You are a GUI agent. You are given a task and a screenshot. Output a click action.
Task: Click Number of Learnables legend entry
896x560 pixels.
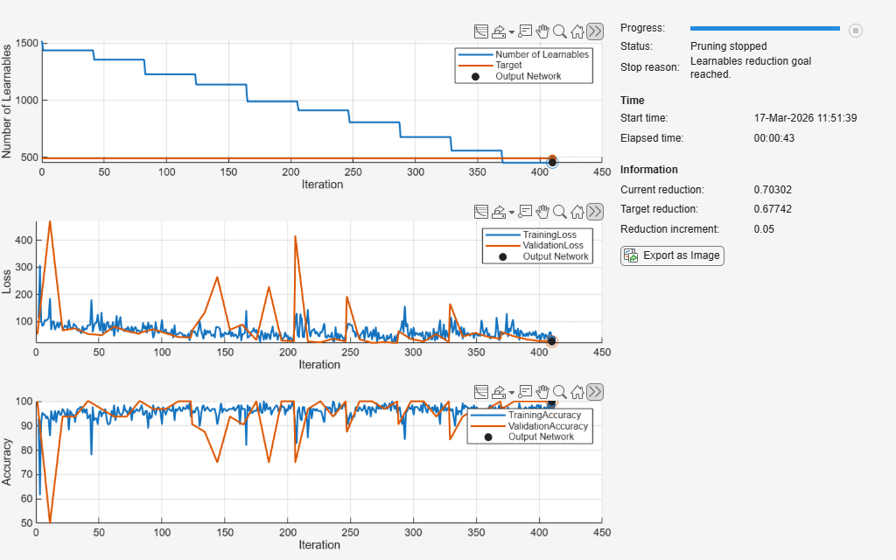(523, 54)
